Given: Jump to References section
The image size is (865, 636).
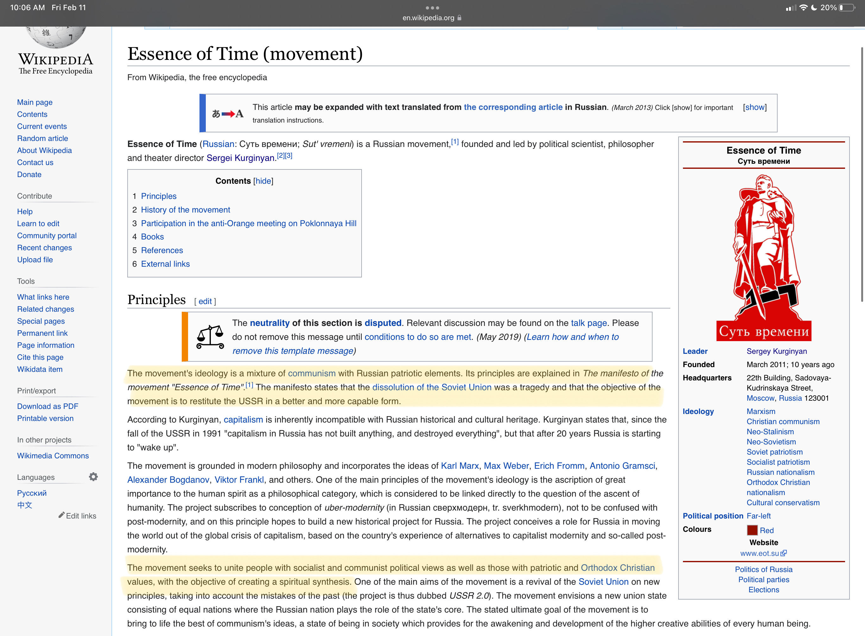Looking at the screenshot, I should pos(162,250).
